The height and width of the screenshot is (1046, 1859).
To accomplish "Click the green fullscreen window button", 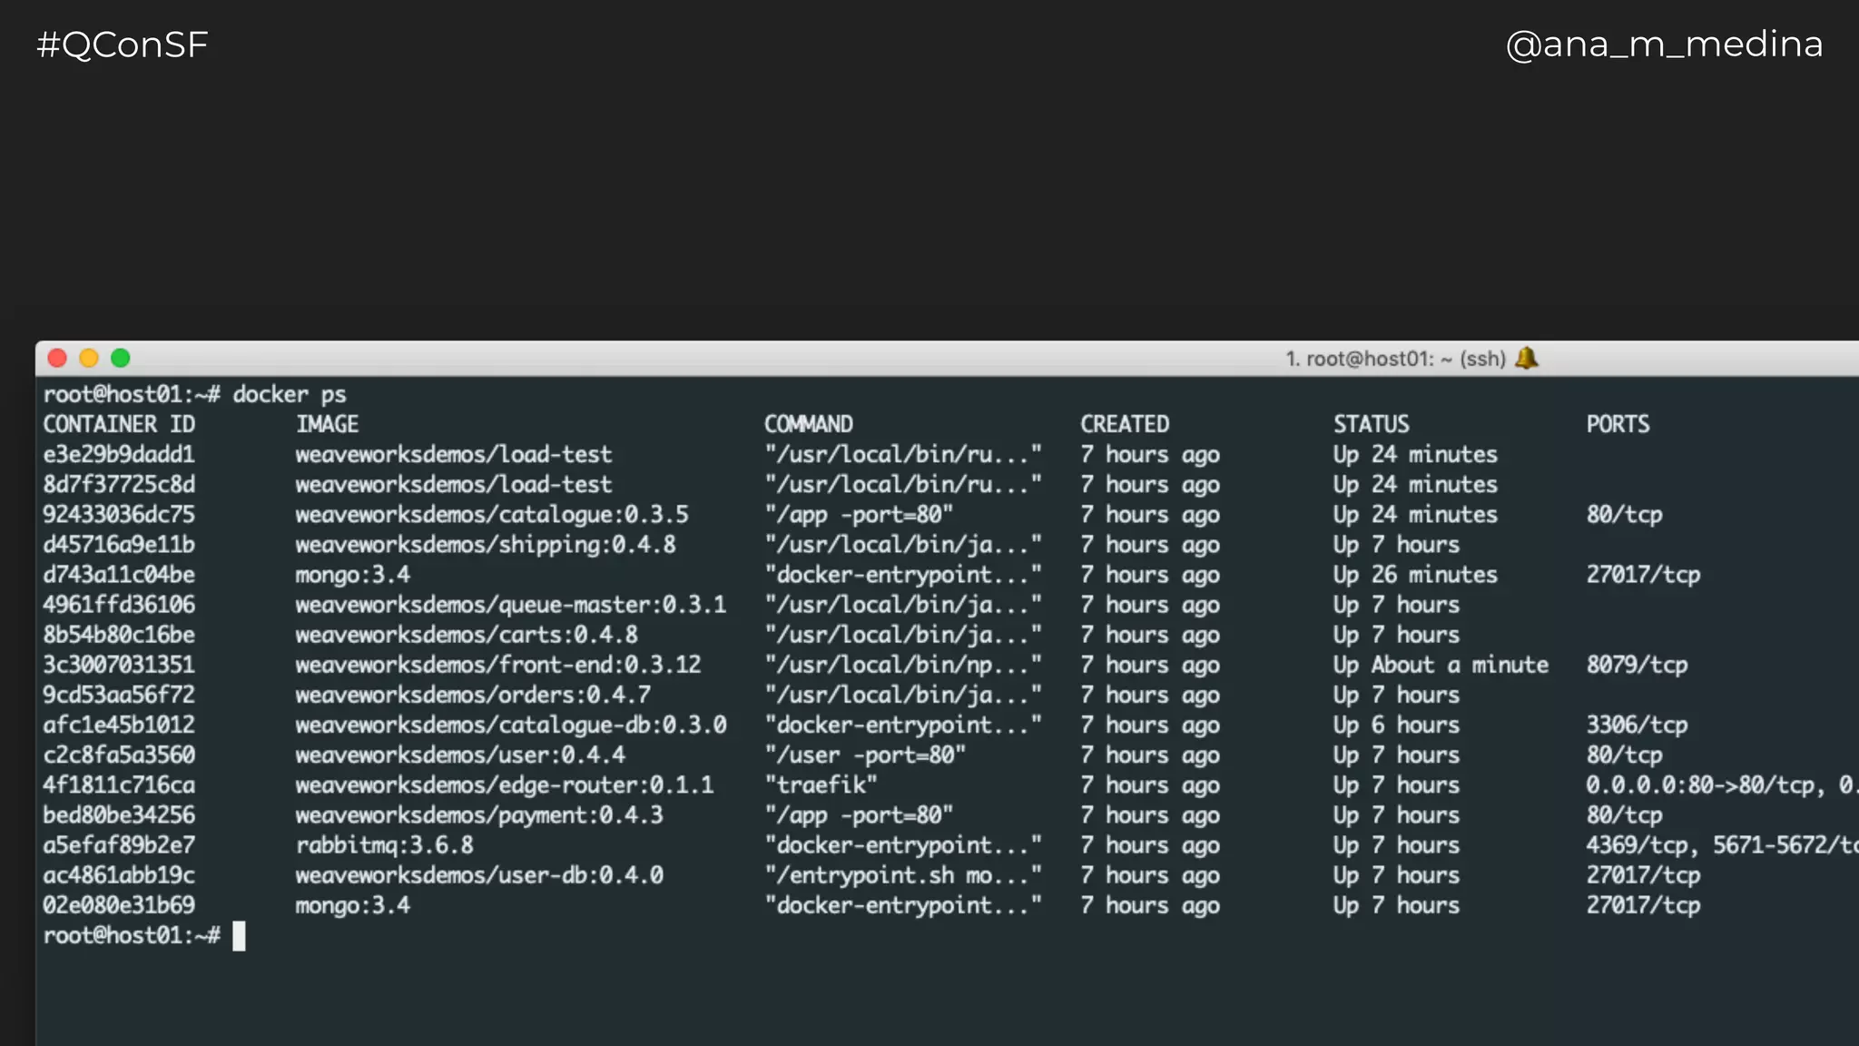I will click(121, 358).
